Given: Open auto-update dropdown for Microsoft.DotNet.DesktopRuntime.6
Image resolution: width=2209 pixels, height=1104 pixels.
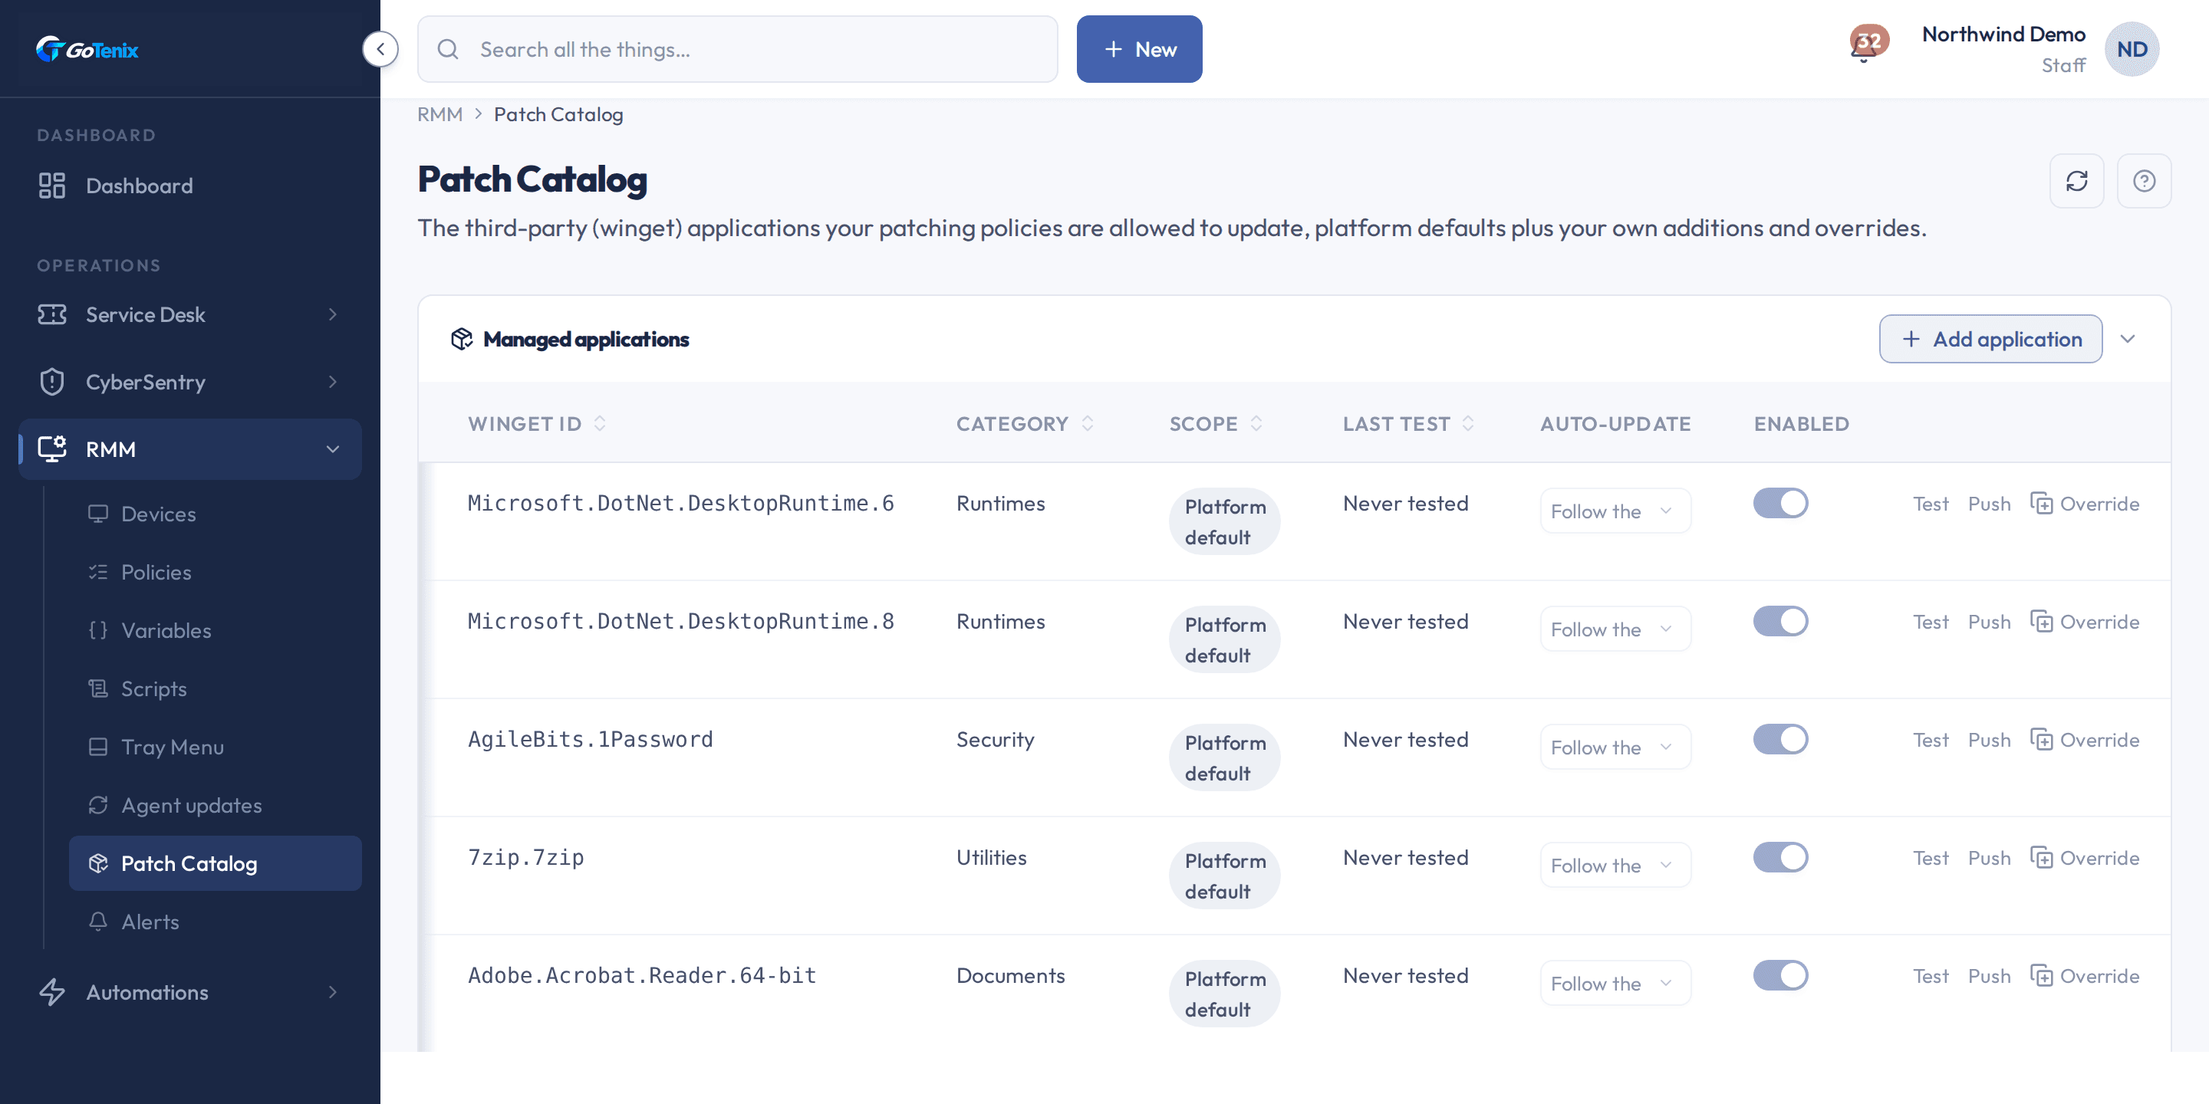Looking at the screenshot, I should 1615,511.
